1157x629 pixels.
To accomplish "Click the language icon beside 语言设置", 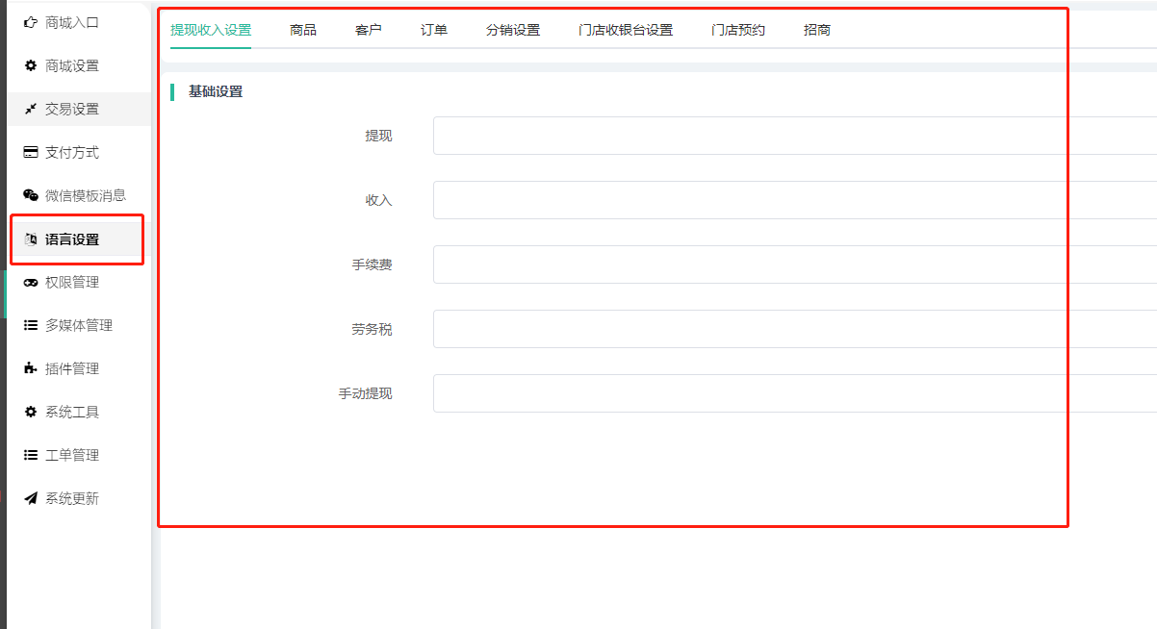I will click(x=31, y=239).
